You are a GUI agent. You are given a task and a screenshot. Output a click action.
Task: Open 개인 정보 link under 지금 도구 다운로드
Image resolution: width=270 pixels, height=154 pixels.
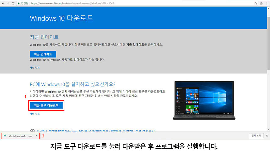(35, 114)
